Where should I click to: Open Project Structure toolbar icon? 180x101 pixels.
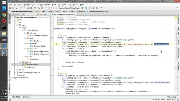[97, 8]
